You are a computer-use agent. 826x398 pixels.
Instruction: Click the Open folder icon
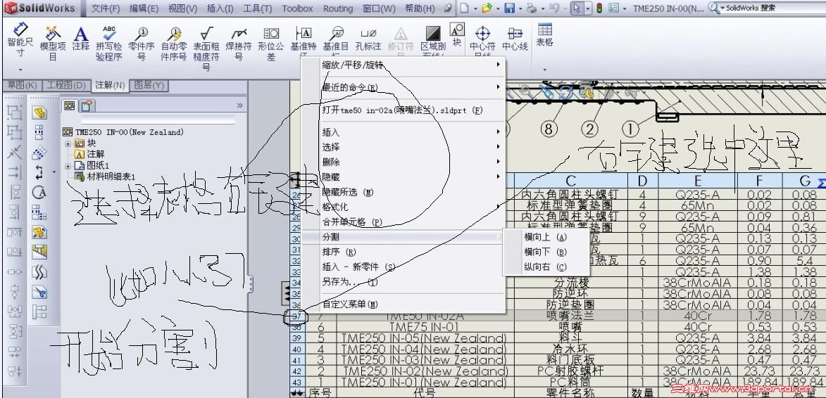pyautogui.click(x=486, y=8)
